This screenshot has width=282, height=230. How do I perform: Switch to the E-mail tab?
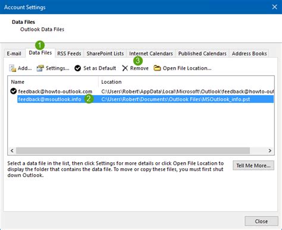point(14,53)
